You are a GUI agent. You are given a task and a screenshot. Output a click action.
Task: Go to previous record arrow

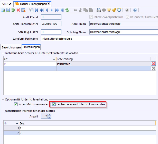(47, 10)
